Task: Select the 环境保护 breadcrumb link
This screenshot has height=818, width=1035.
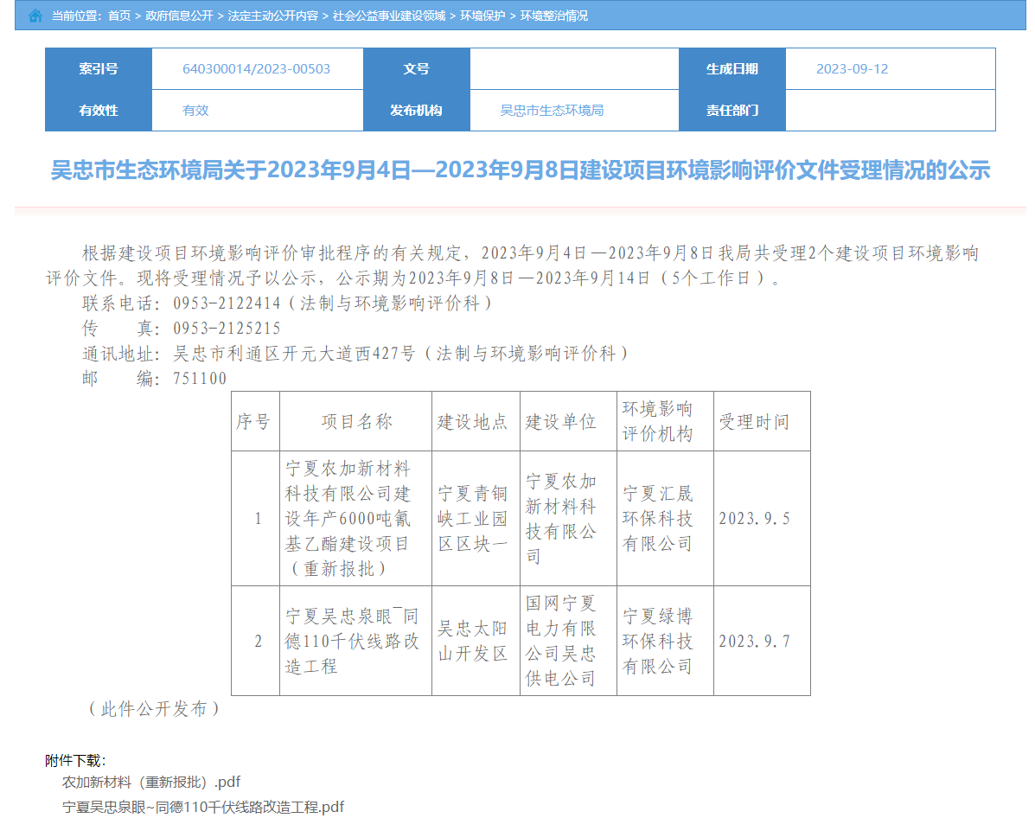Action: tap(482, 16)
